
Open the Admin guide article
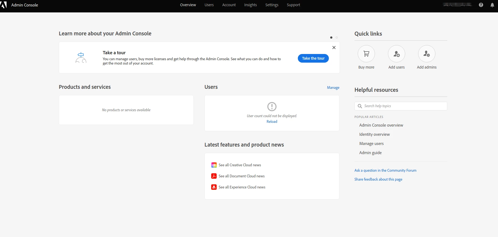pyautogui.click(x=370, y=153)
